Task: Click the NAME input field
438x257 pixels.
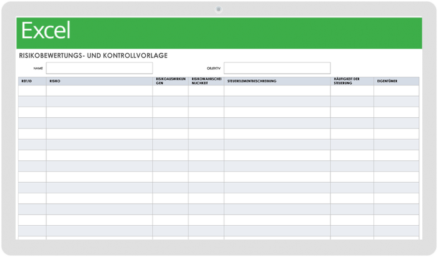Action: [99, 68]
